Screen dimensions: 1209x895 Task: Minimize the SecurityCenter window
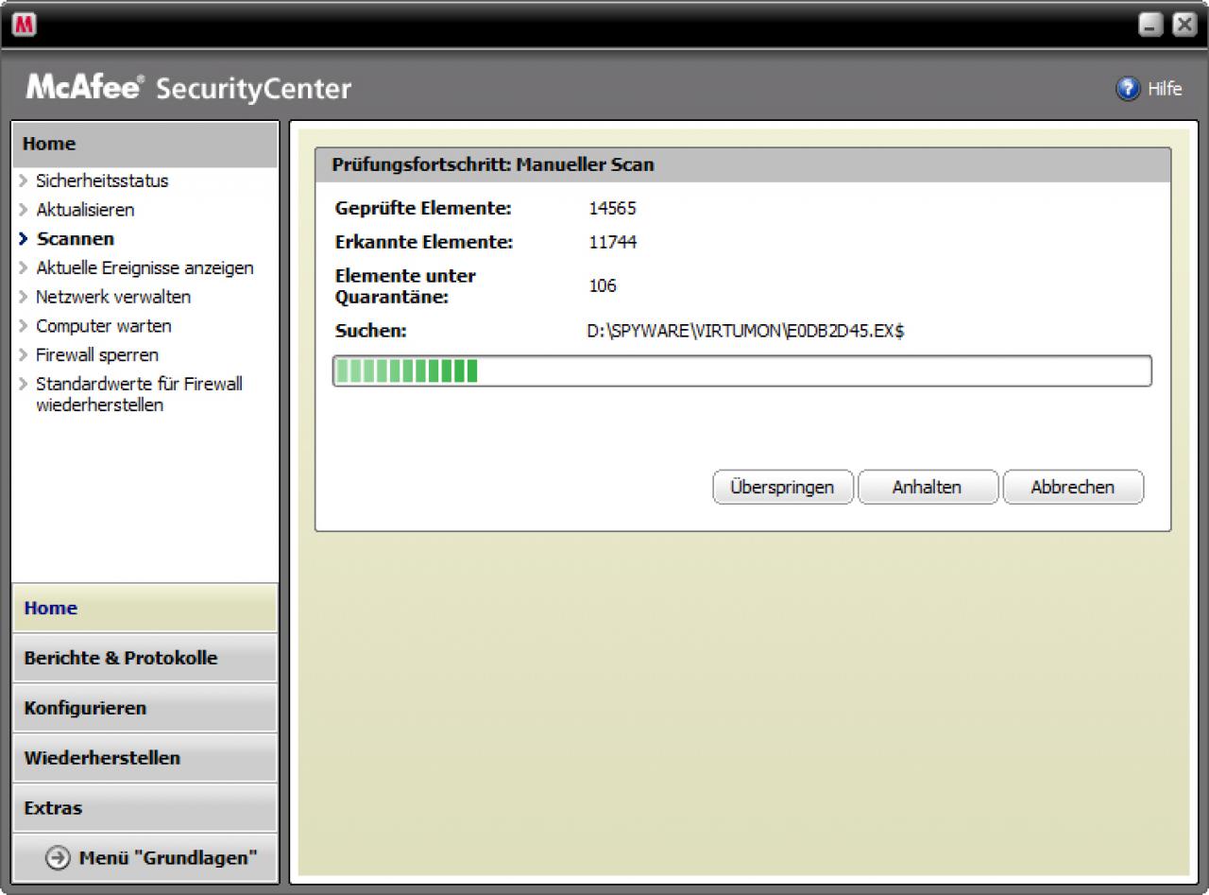1150,25
